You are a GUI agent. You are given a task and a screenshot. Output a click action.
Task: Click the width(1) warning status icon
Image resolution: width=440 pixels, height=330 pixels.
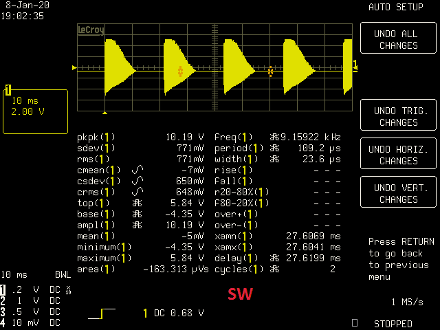tap(274, 159)
